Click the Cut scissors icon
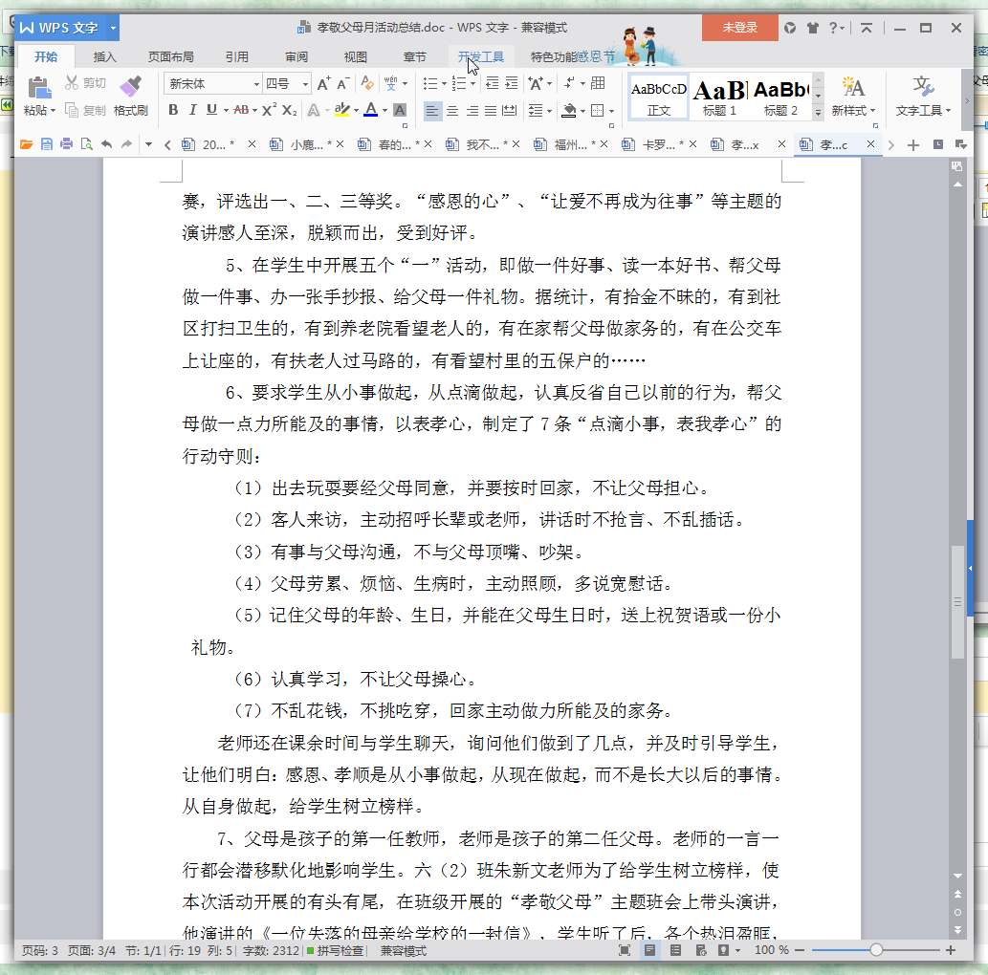The image size is (988, 975). click(72, 82)
